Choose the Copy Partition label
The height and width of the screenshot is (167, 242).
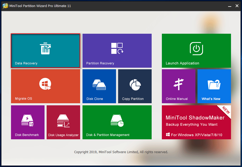[x=133, y=99]
